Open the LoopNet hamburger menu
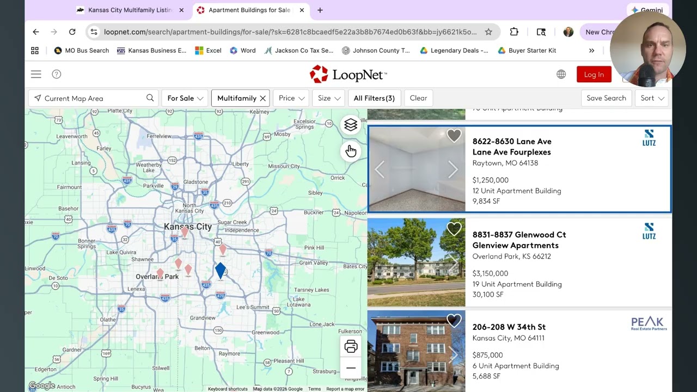The width and height of the screenshot is (697, 392). [36, 74]
